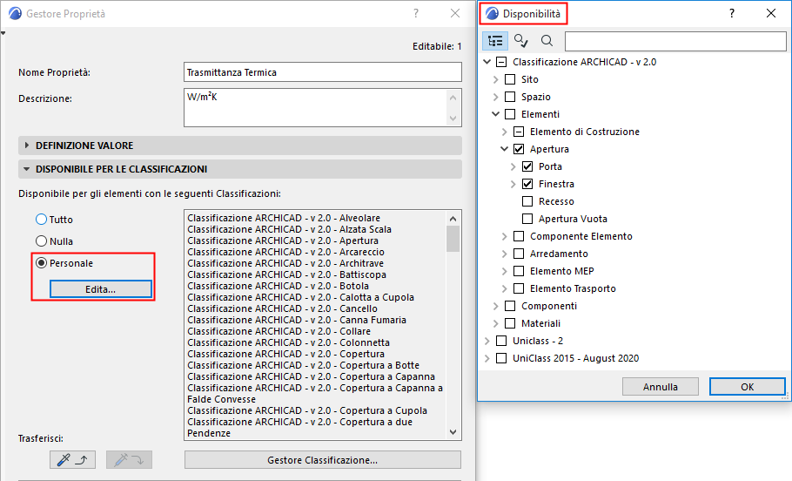This screenshot has width=792, height=481.
Task: Select the Personale radio button
Action: tap(42, 263)
